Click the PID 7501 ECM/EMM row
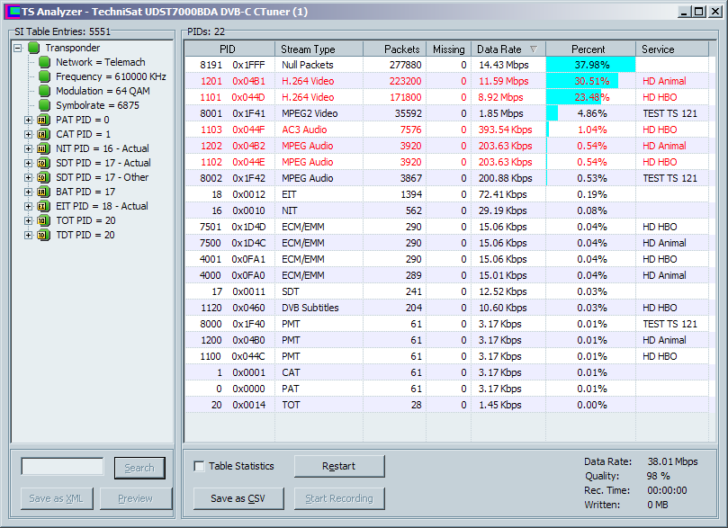Viewport: 728px width, 528px height. click(x=446, y=227)
